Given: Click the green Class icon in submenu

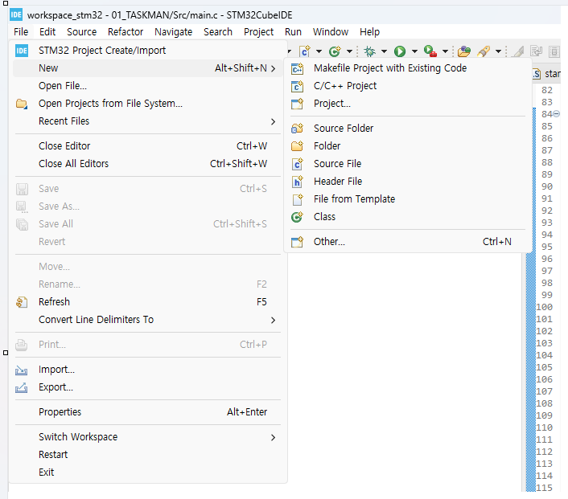Looking at the screenshot, I should pos(298,217).
